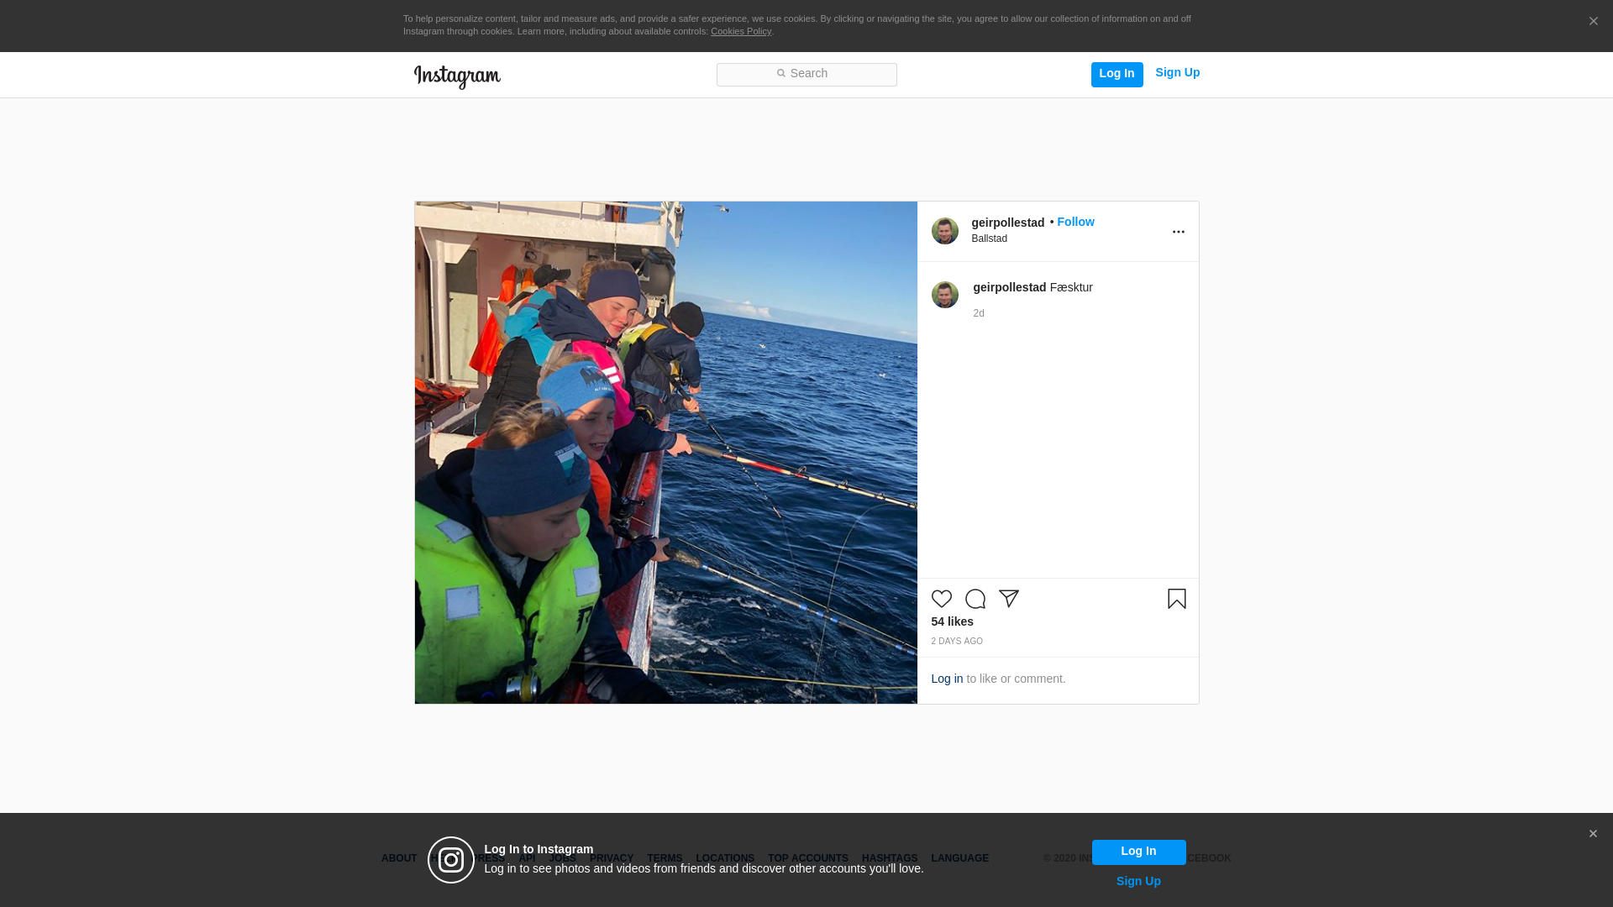Click geirpollestad username in post header
The image size is (1613, 907).
click(x=1008, y=223)
